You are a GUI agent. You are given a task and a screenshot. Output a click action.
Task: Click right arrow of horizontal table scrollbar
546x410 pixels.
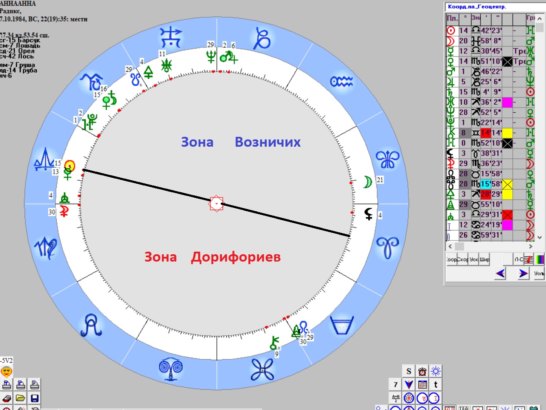tap(531, 247)
